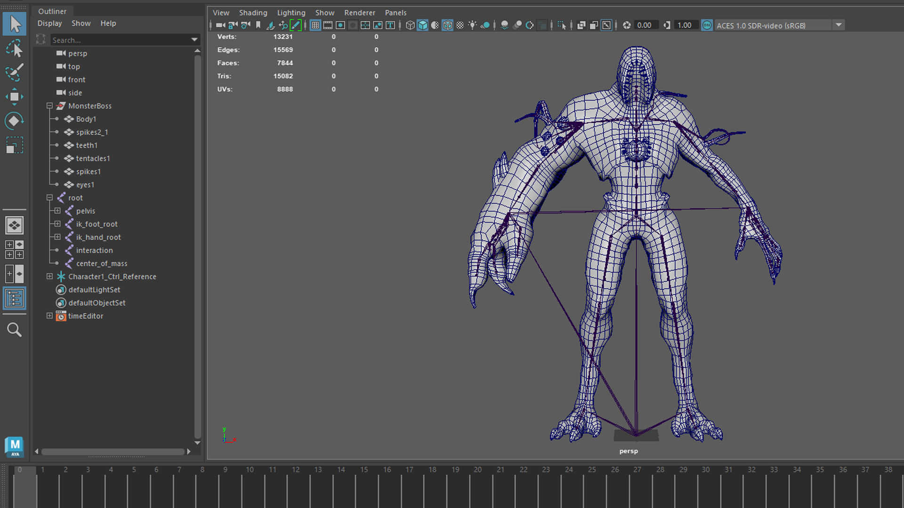The image size is (904, 508).
Task: Open the Outliner Display menu
Action: pos(49,24)
